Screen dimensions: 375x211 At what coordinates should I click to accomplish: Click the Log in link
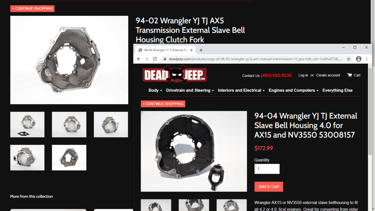(303, 75)
